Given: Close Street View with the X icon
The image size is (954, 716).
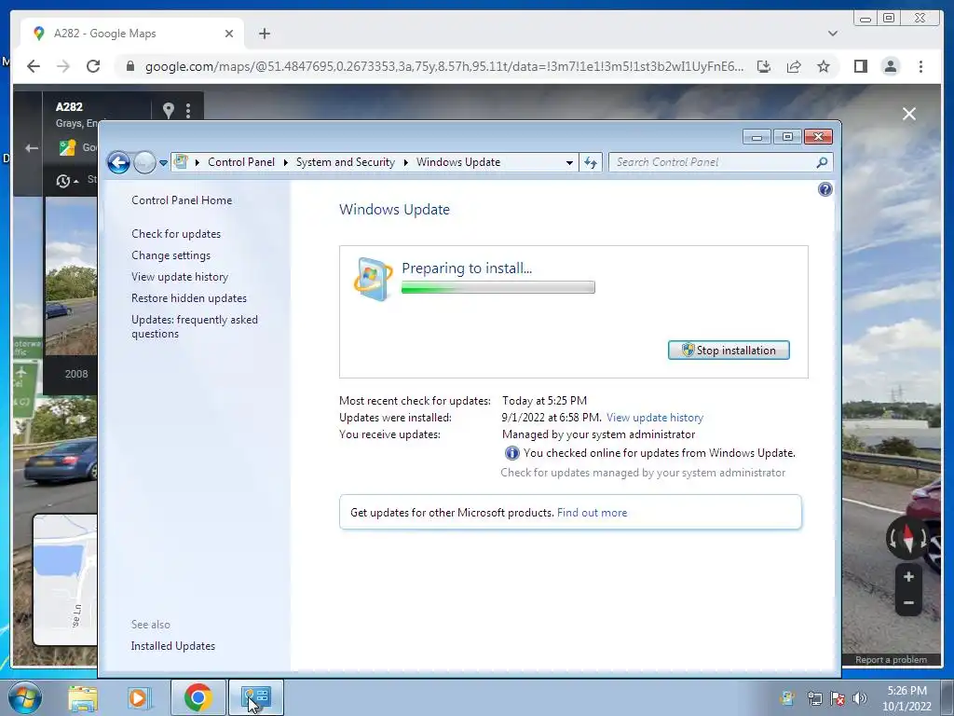Looking at the screenshot, I should 909,114.
